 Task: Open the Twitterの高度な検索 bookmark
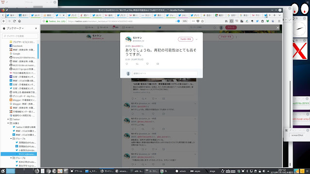(x=24, y=127)
